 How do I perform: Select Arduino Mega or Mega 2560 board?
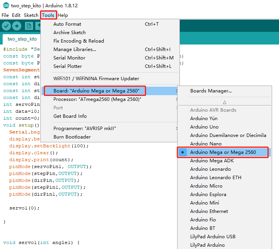click(x=224, y=152)
